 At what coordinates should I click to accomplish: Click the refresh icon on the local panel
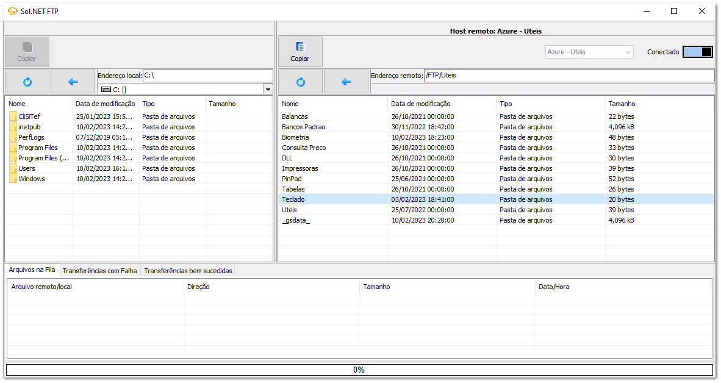tap(26, 81)
